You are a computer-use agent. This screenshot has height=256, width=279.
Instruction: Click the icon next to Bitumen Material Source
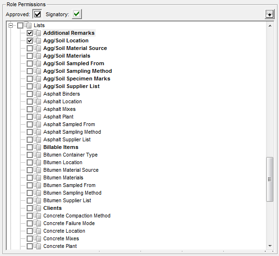pyautogui.click(x=37, y=170)
